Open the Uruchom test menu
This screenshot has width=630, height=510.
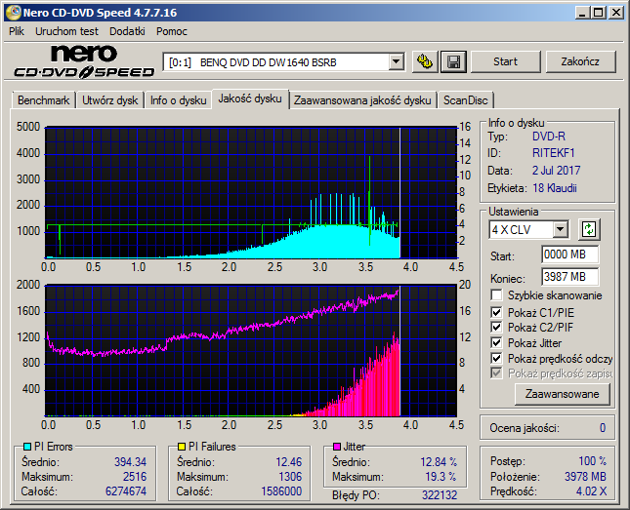[x=66, y=31]
